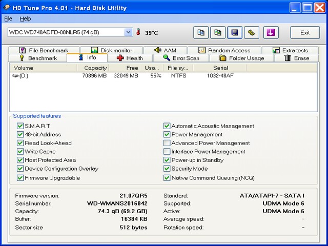Open the Error Scan tab
The width and height of the screenshot is (328, 246).
click(x=181, y=58)
